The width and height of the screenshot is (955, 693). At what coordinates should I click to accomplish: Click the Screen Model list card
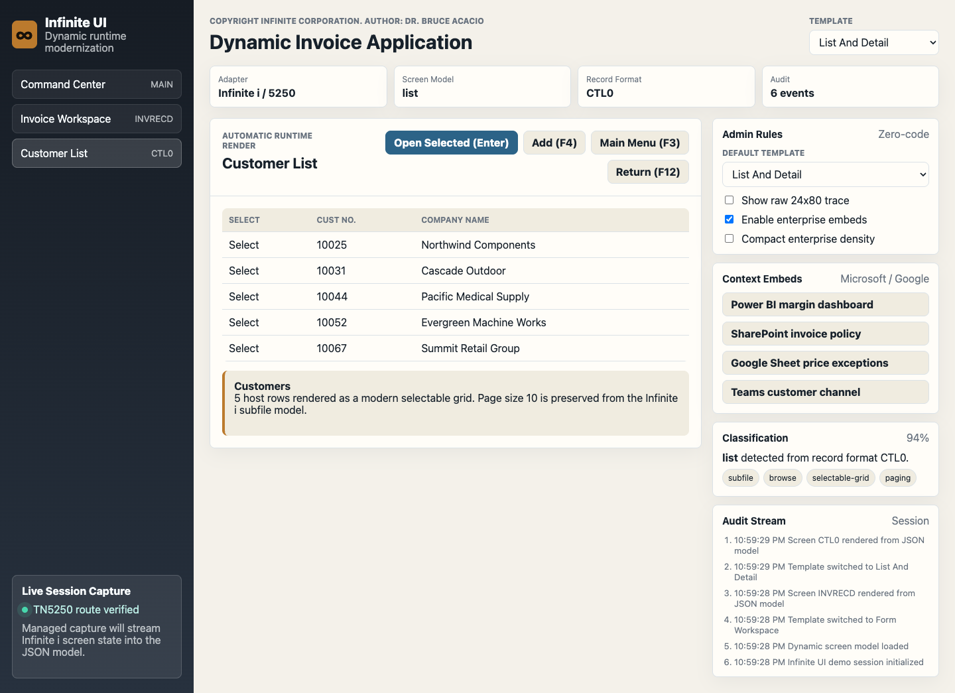pos(482,86)
